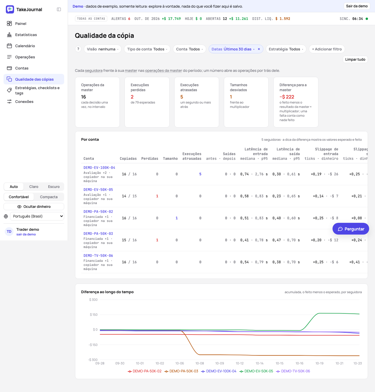Click the help question mark icon
The width and height of the screenshot is (375, 392).
tap(78, 49)
